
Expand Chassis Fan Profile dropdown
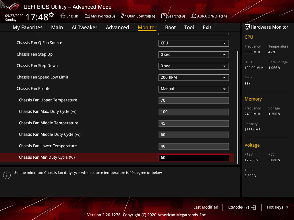(x=194, y=89)
